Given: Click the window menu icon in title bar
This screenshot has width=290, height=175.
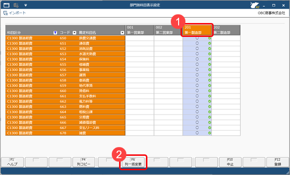Looking at the screenshot, I should (x=6, y=5).
